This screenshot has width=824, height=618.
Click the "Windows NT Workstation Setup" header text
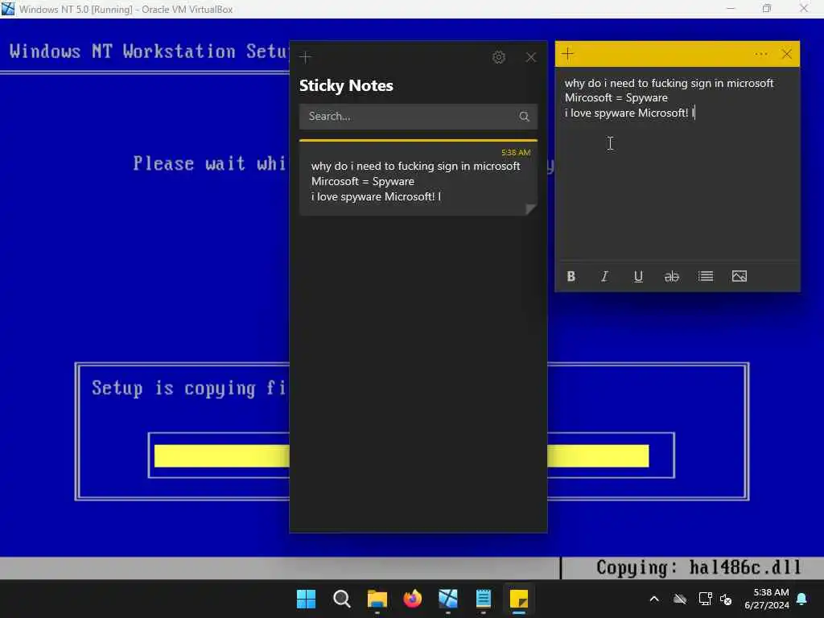tap(149, 51)
